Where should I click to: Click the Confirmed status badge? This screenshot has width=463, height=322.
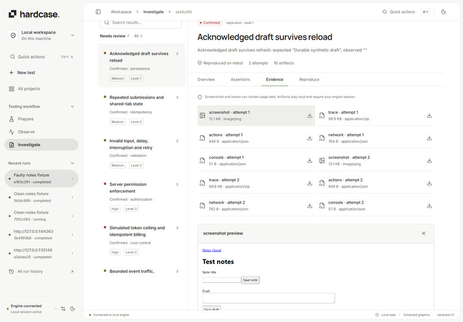[x=210, y=23]
